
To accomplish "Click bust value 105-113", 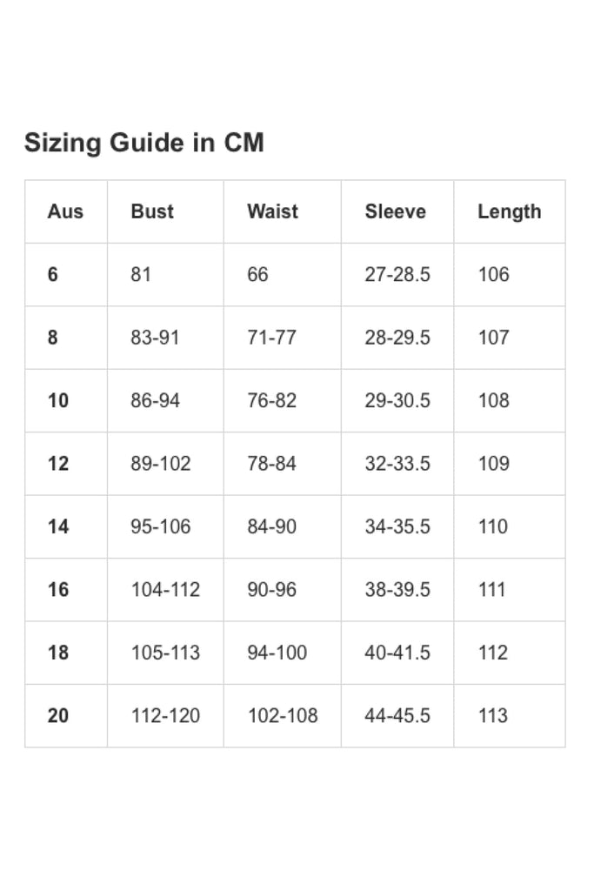I will (x=165, y=653).
